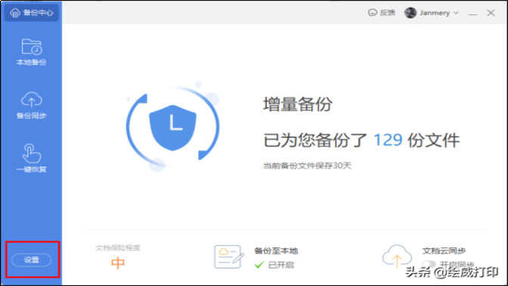The image size is (508, 286).
Task: Close the backup center window
Action: coord(491,13)
